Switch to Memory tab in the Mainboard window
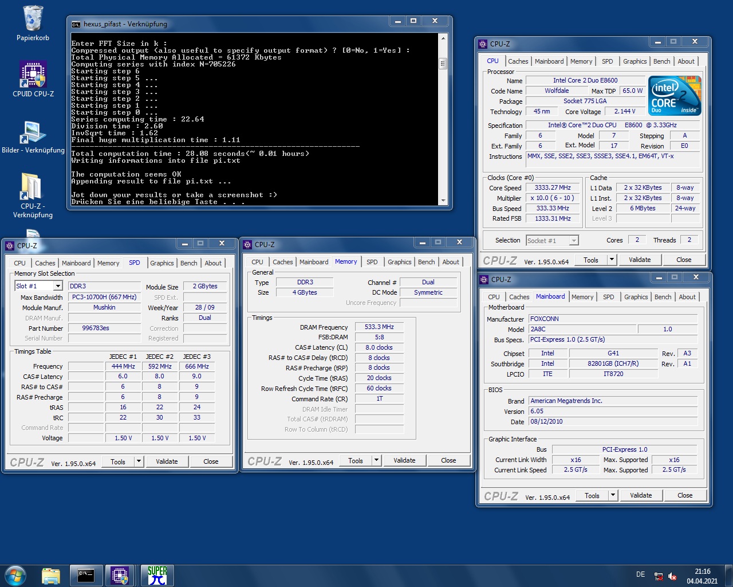The image size is (733, 587). [x=582, y=297]
